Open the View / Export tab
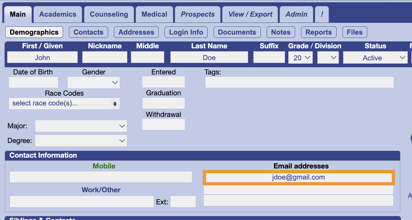 point(250,14)
